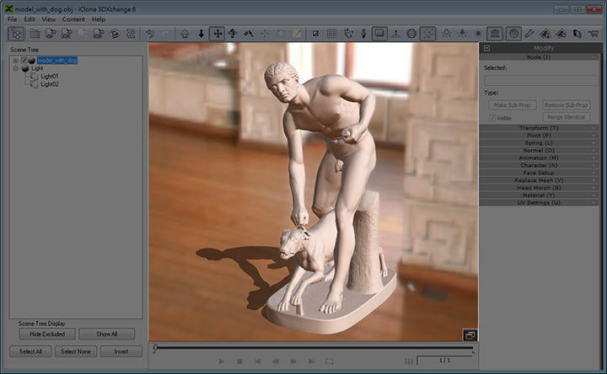Click the Home view icon
The height and width of the screenshot is (374, 607).
tap(185, 34)
